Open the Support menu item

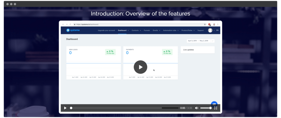[201, 30]
